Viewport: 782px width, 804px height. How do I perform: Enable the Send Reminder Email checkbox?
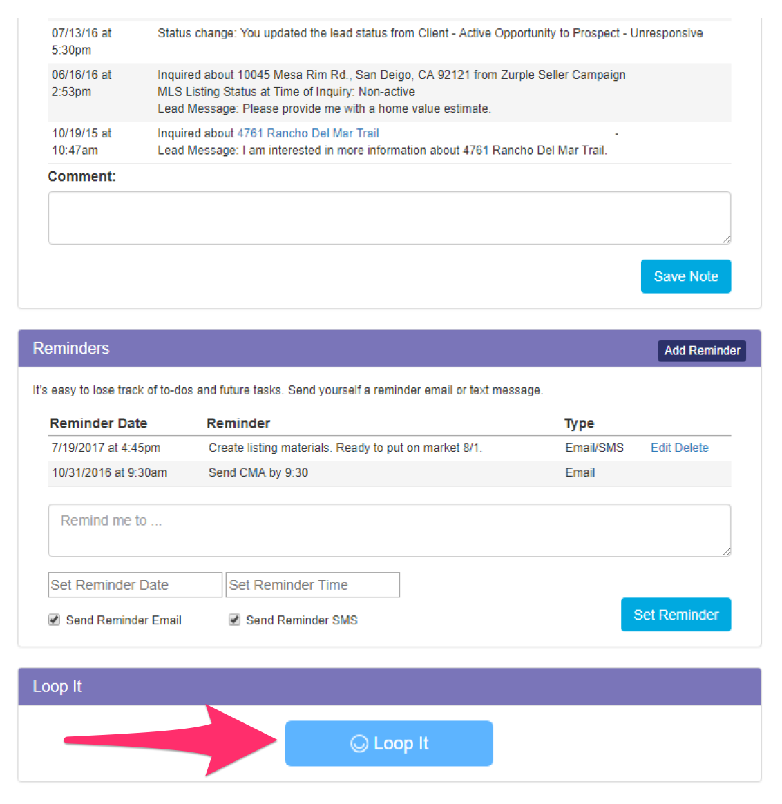54,620
